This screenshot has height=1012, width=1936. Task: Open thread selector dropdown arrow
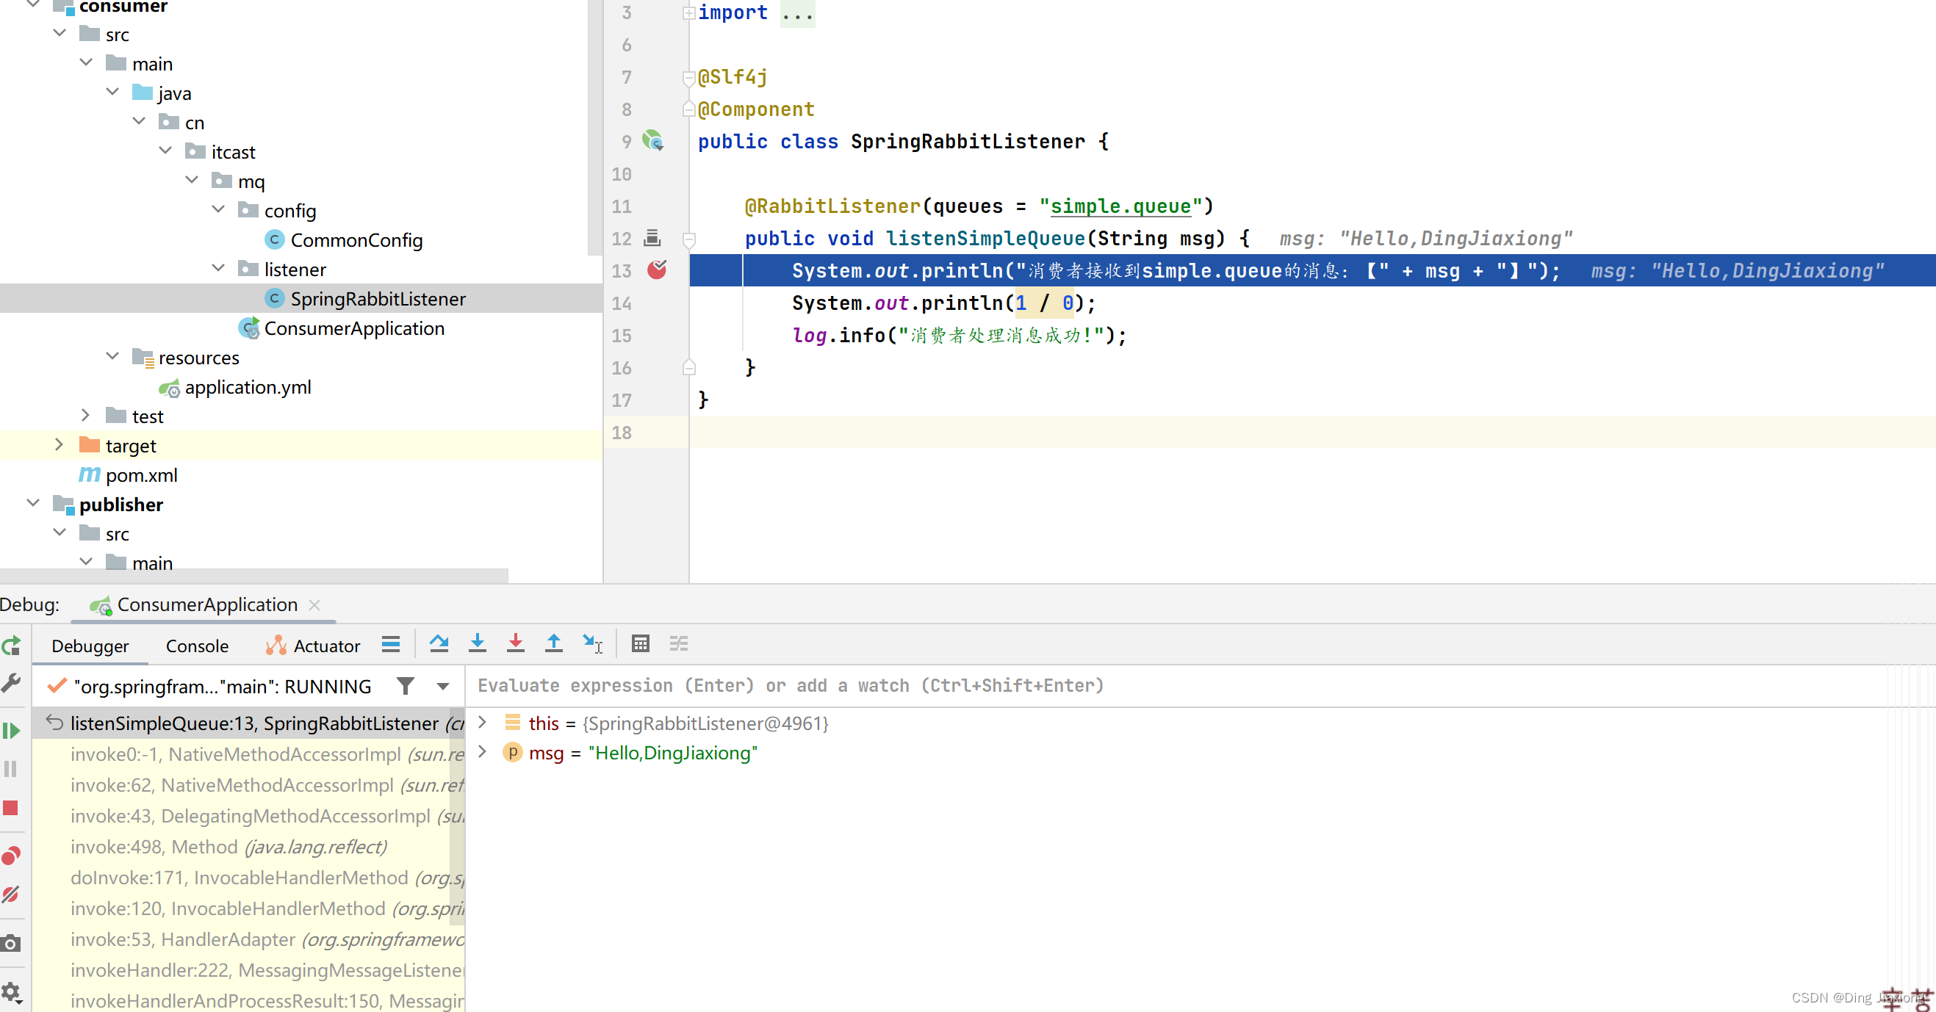coord(444,686)
